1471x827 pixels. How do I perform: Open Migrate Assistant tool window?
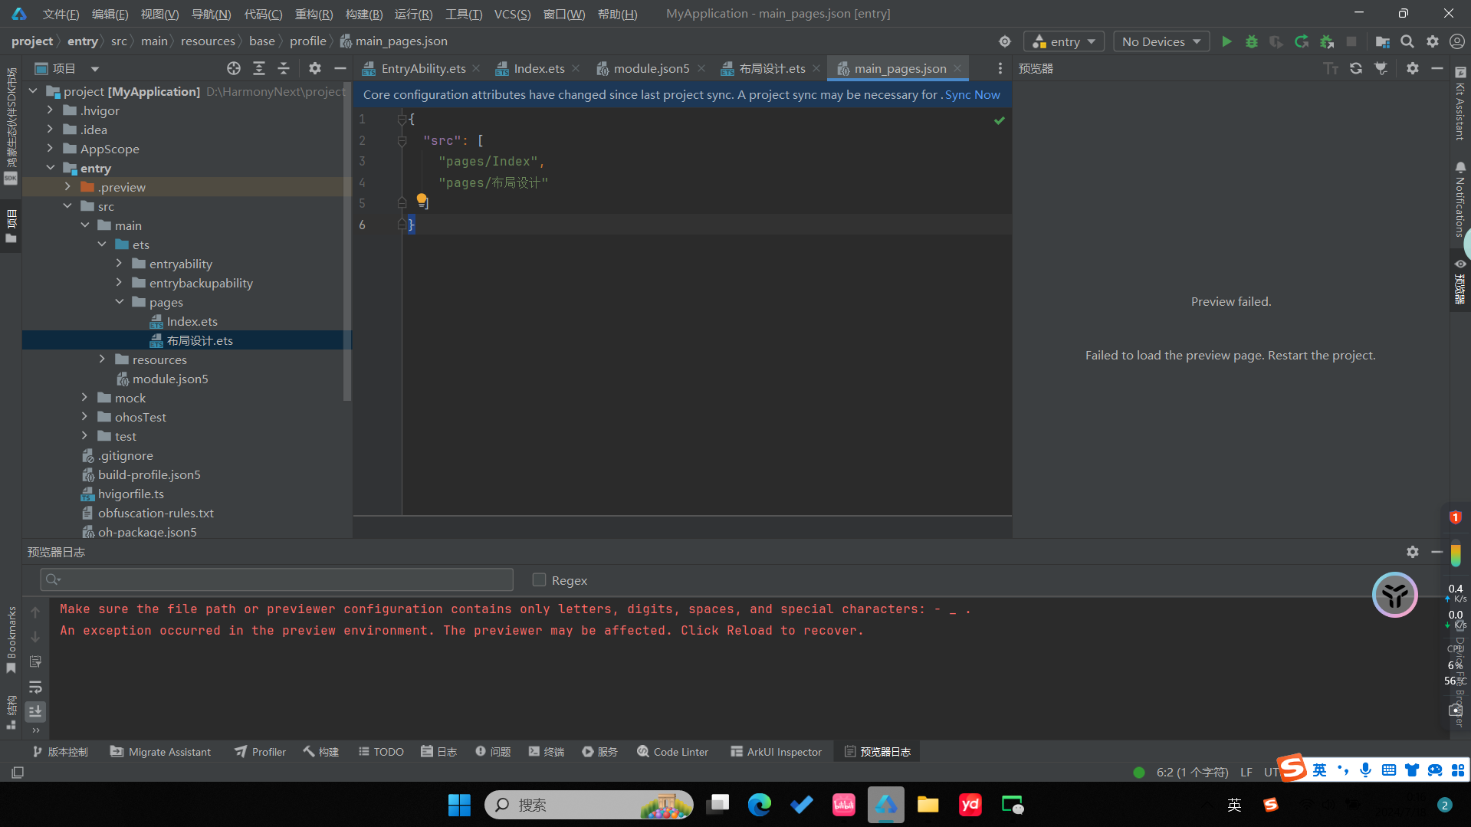tap(160, 752)
